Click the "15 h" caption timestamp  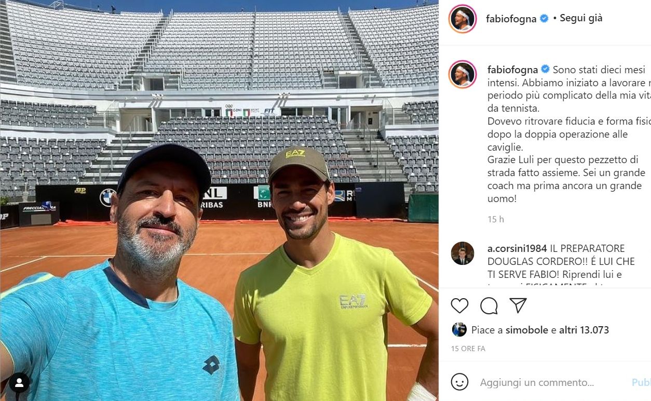pos(496,219)
